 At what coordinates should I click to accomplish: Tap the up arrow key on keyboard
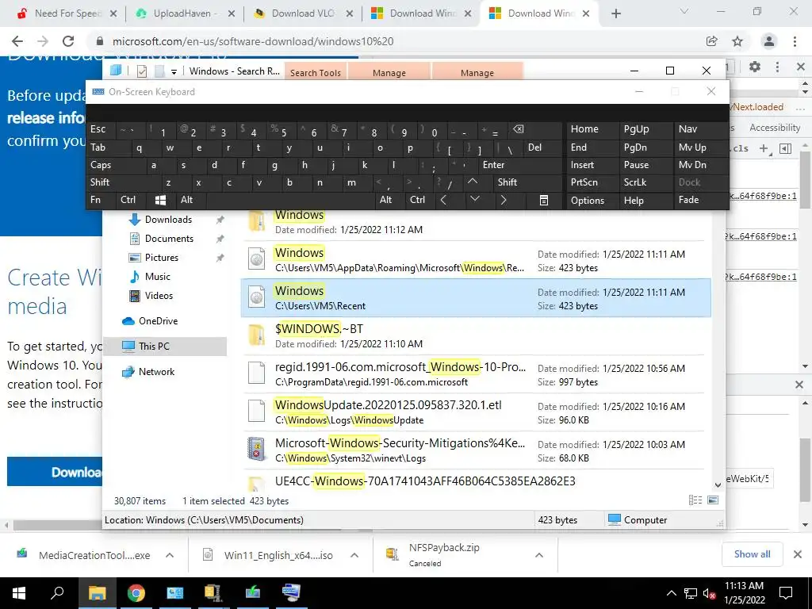[473, 182]
